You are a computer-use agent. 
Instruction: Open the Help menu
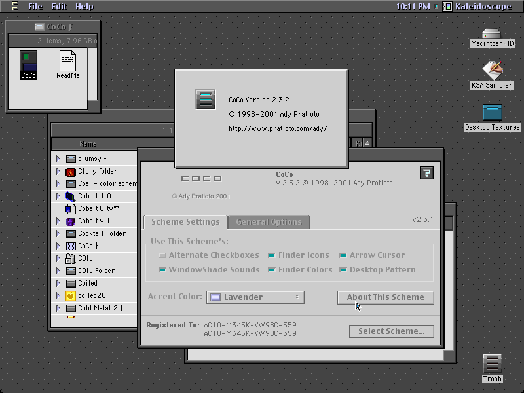(x=84, y=7)
